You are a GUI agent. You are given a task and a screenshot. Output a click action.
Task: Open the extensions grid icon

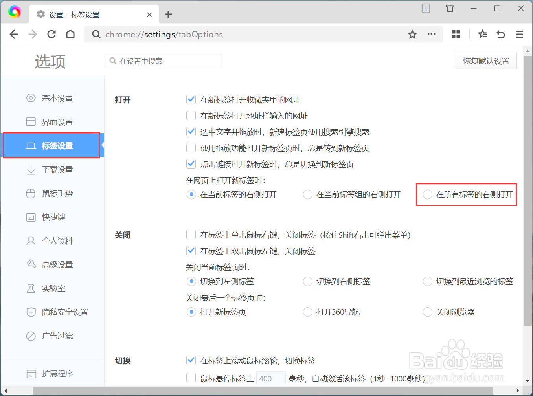(456, 35)
